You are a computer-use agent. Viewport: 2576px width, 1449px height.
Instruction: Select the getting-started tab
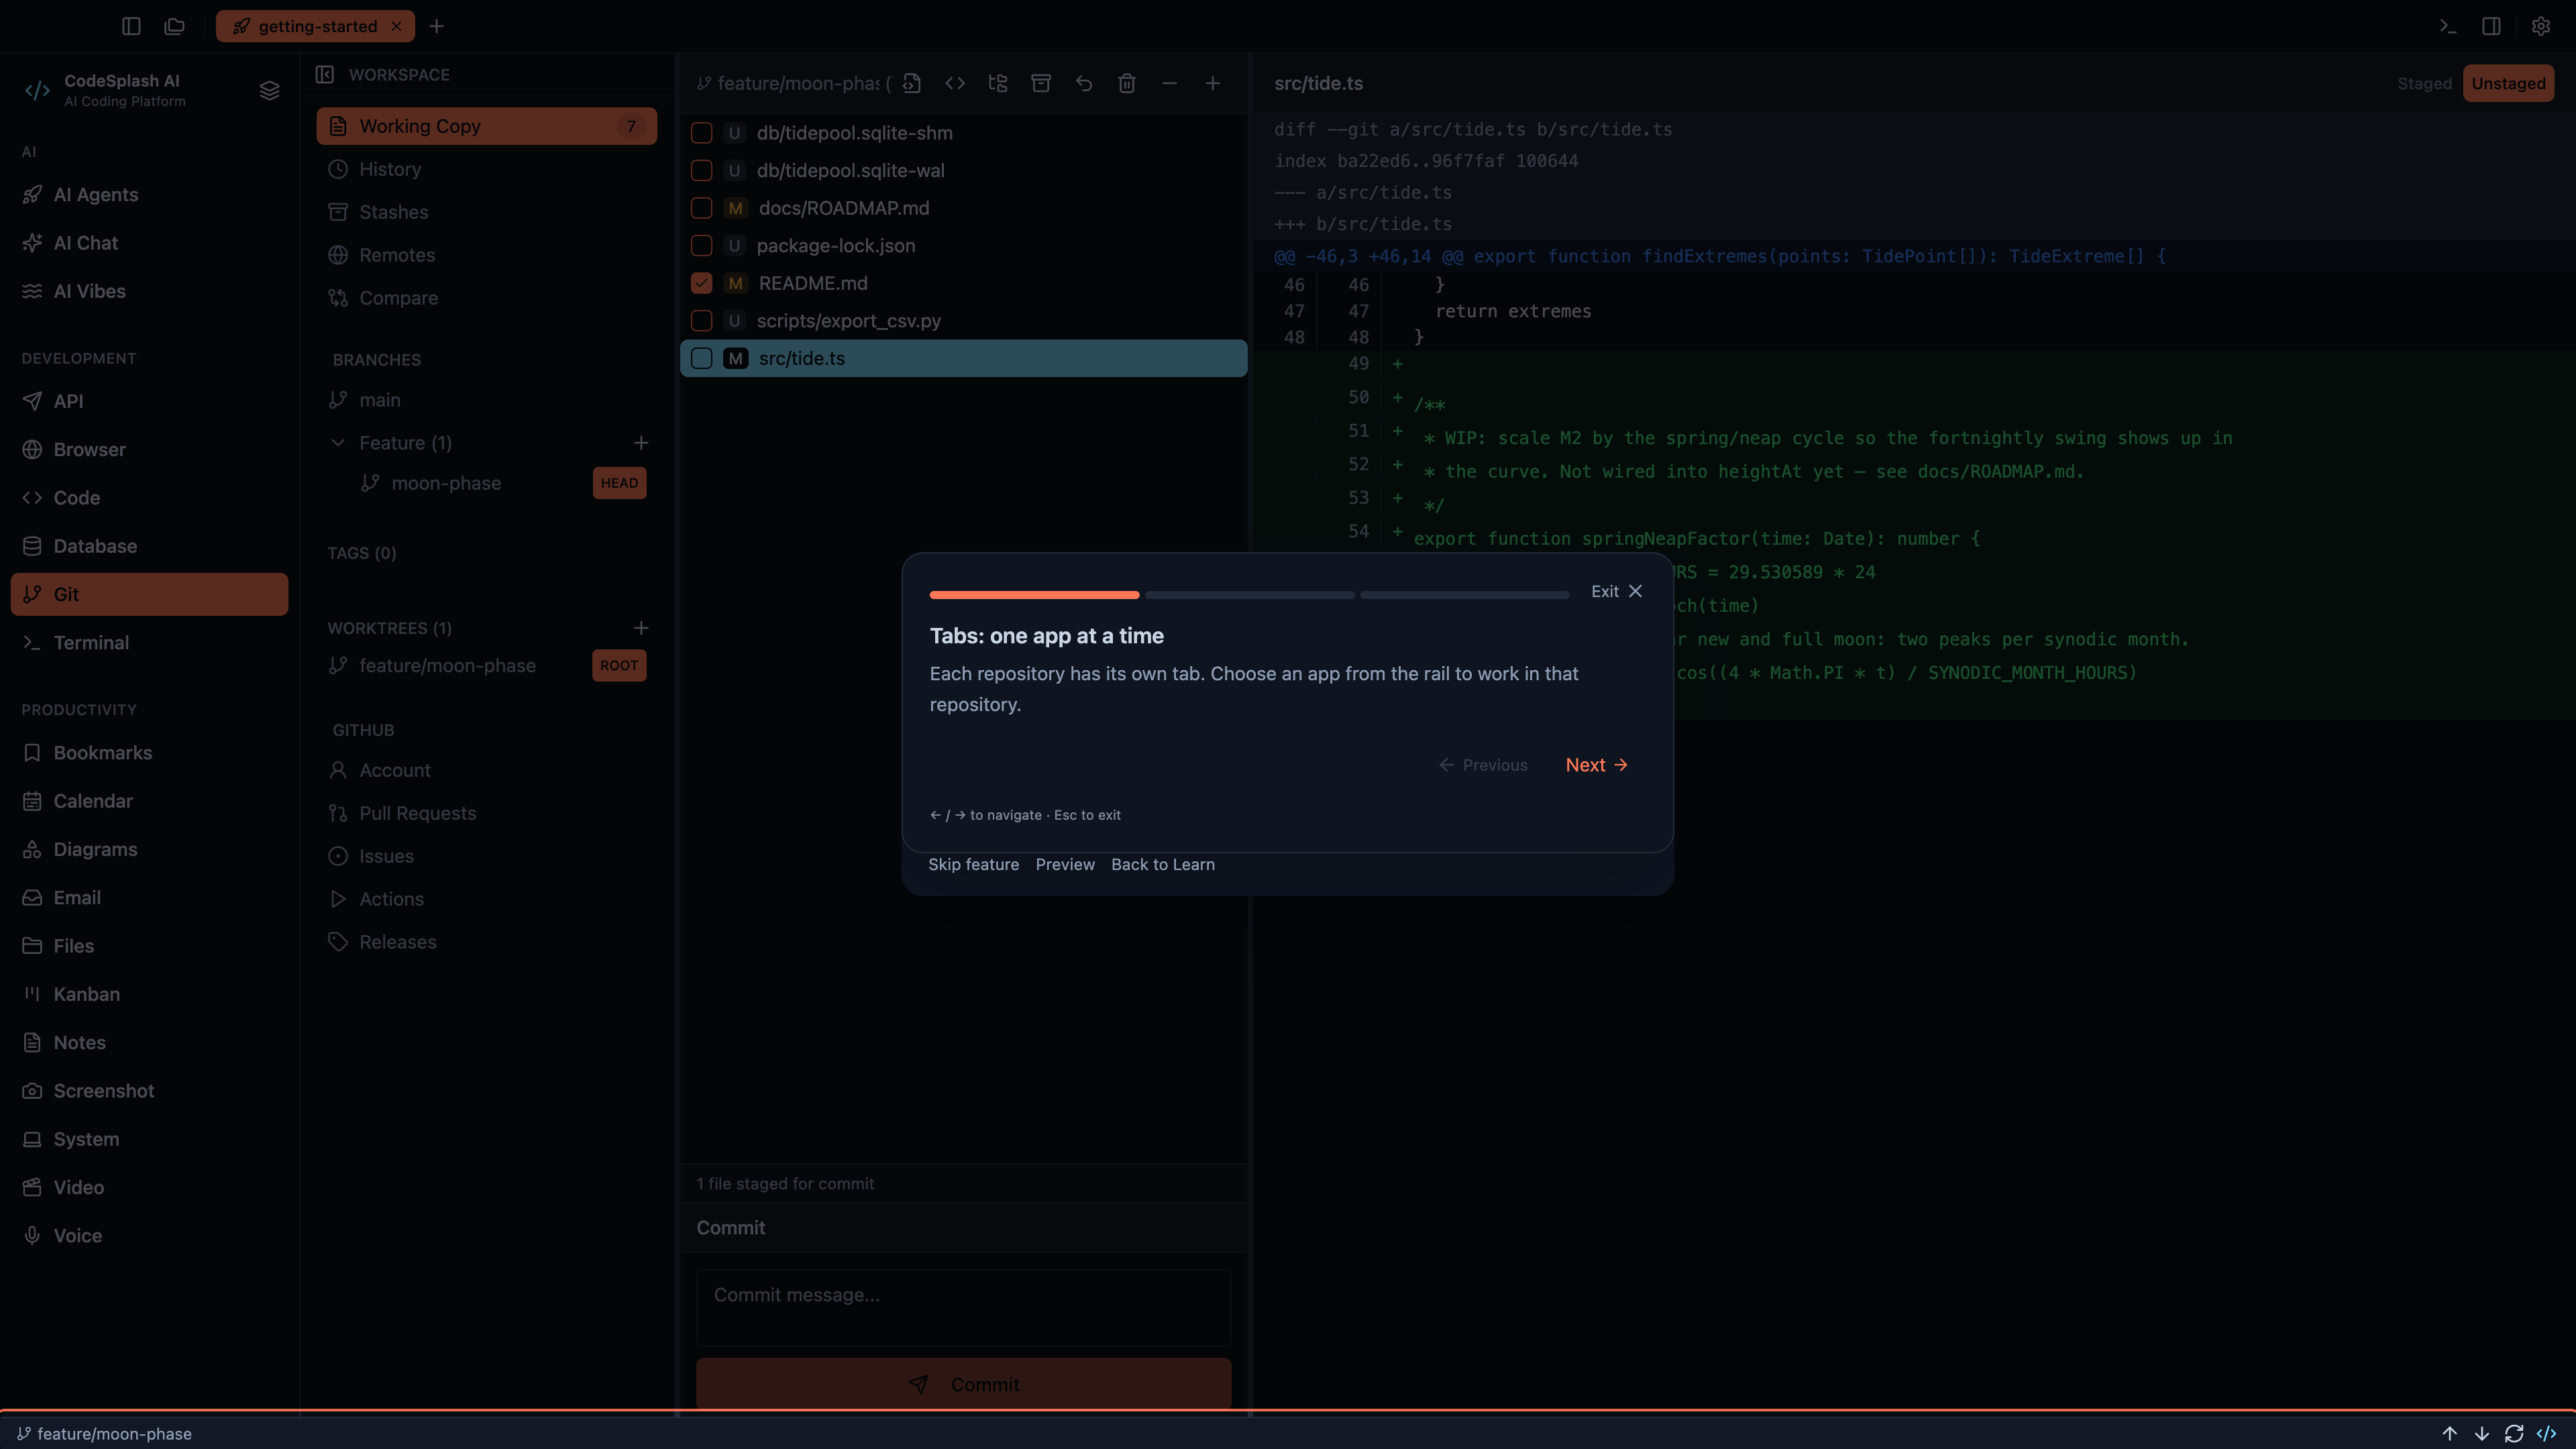[x=316, y=26]
